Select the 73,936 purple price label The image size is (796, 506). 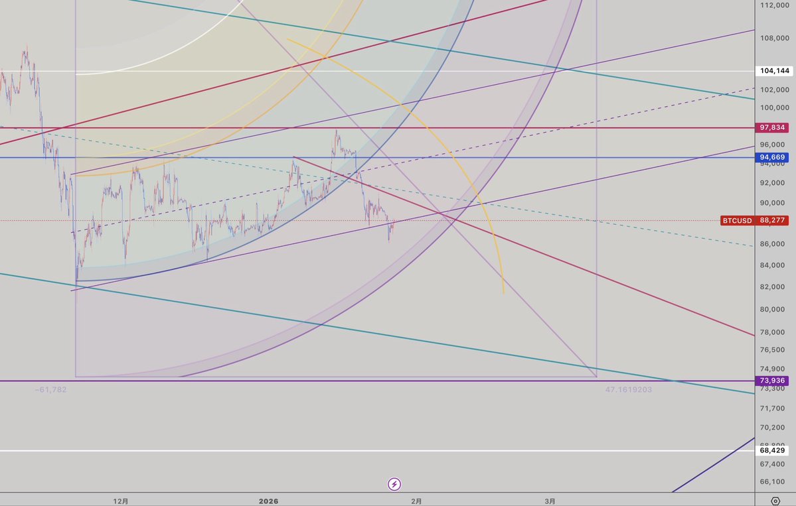(x=772, y=381)
